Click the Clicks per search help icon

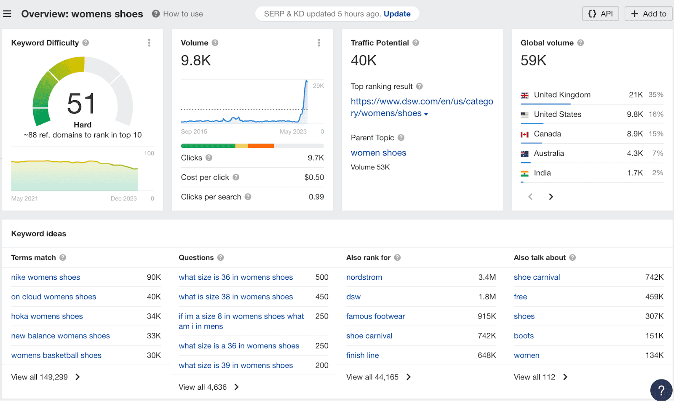249,197
